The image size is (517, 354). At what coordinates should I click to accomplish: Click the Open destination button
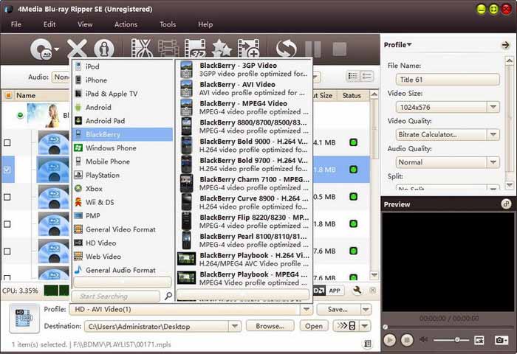(314, 326)
